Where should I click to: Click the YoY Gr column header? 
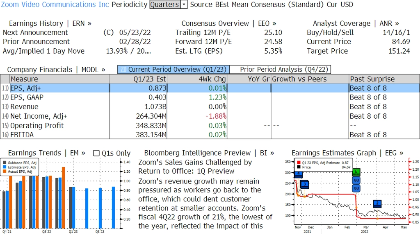[249, 79]
